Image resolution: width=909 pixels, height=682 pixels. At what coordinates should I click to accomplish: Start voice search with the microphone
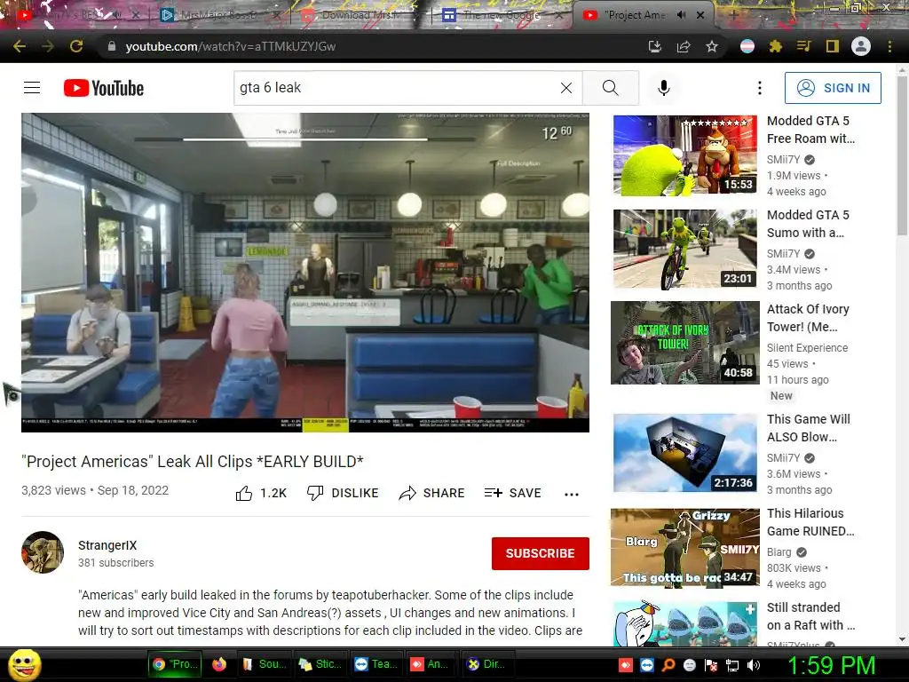click(664, 88)
